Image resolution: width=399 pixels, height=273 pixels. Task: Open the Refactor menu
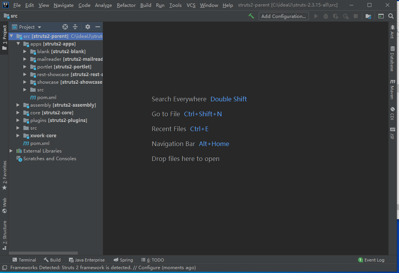pyautogui.click(x=126, y=5)
